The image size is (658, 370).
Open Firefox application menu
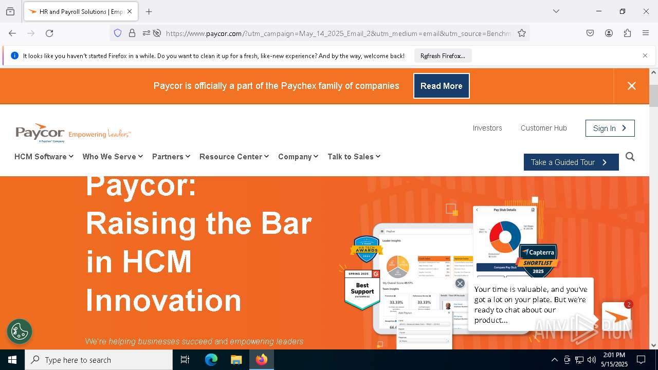point(646,33)
